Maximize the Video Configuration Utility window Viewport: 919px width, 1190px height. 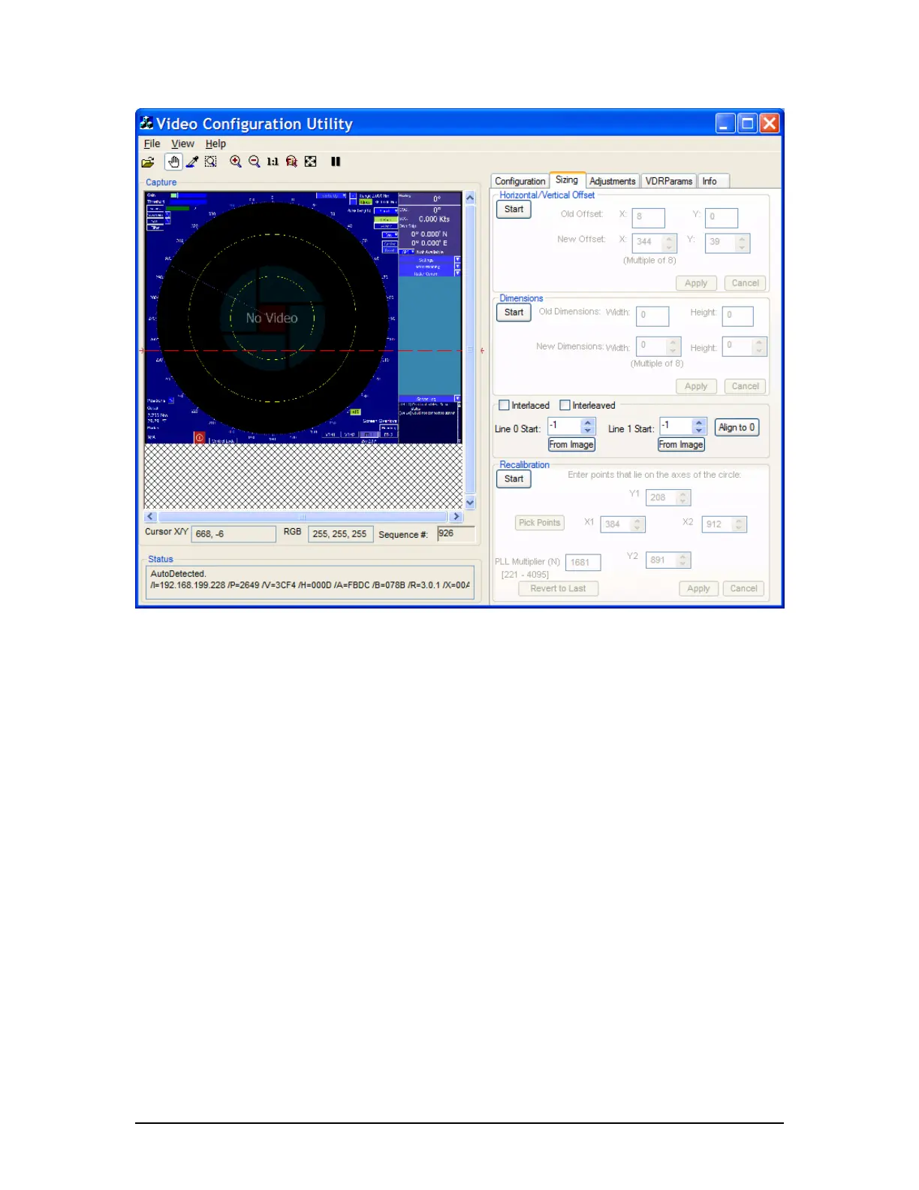[x=747, y=123]
